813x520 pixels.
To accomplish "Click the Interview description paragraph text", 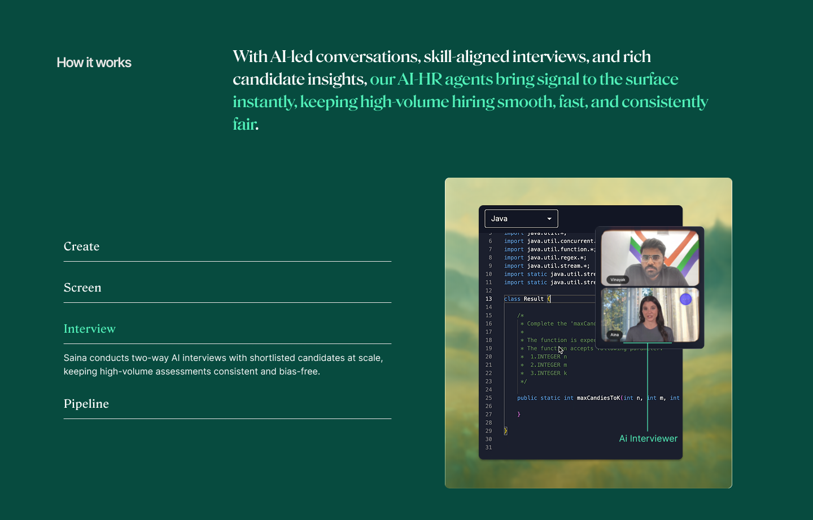I will click(x=223, y=365).
